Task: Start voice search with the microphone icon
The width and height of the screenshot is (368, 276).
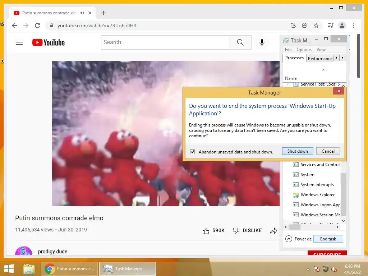Action: pos(262,42)
